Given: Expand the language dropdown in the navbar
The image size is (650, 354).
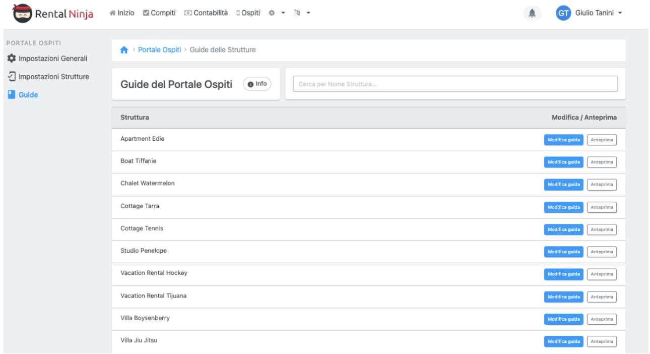Looking at the screenshot, I should (x=302, y=13).
